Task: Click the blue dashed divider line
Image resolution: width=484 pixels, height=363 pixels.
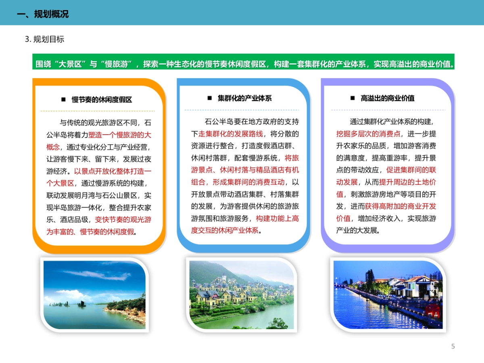Action: tap(242, 110)
